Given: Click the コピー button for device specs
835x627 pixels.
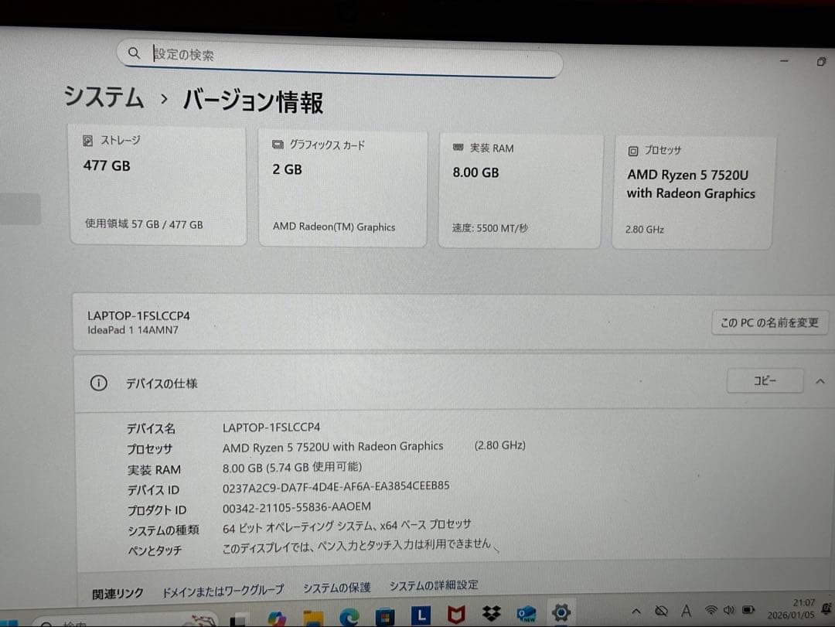Looking at the screenshot, I should [x=765, y=380].
